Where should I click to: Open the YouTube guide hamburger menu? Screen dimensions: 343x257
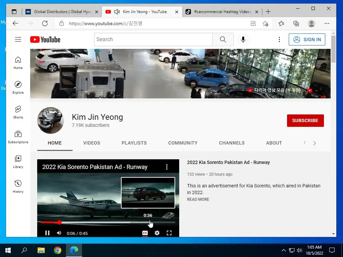tap(18, 39)
